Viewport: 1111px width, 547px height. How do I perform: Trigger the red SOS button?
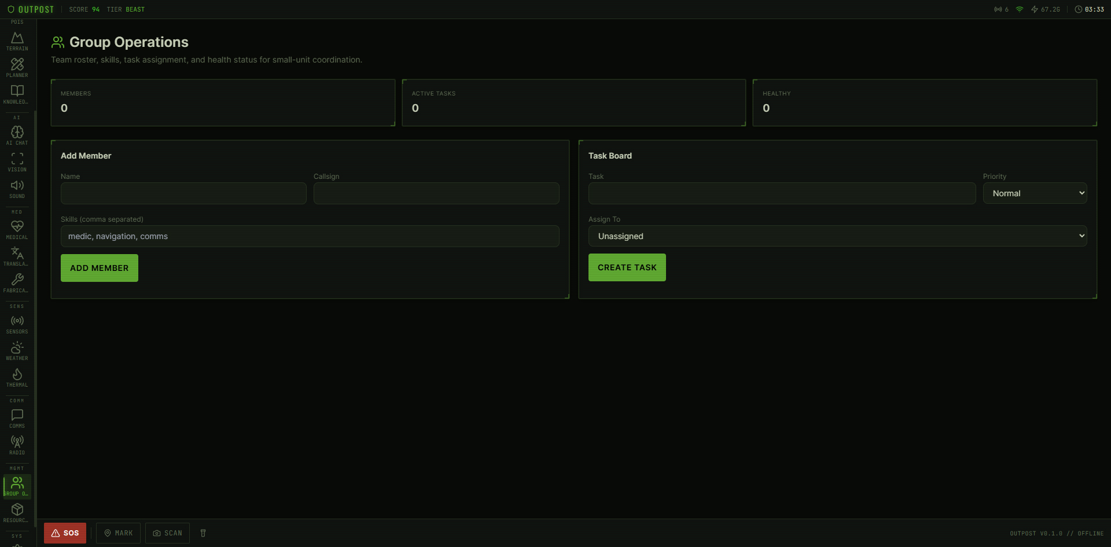point(65,533)
